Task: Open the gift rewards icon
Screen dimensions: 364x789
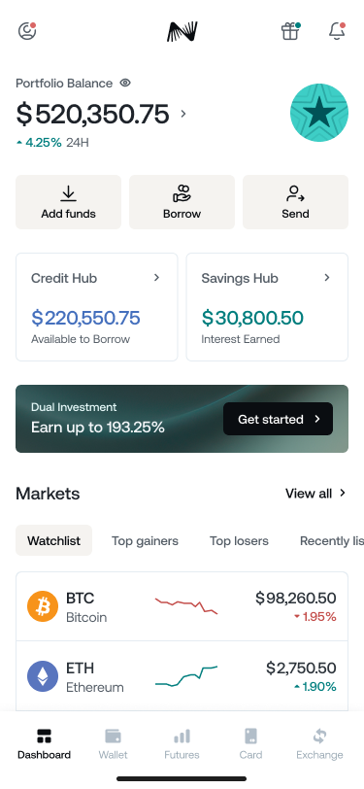Action: tap(290, 31)
